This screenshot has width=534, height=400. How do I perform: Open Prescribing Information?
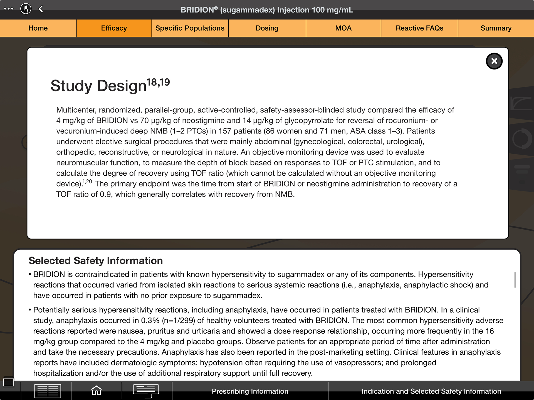click(x=250, y=391)
